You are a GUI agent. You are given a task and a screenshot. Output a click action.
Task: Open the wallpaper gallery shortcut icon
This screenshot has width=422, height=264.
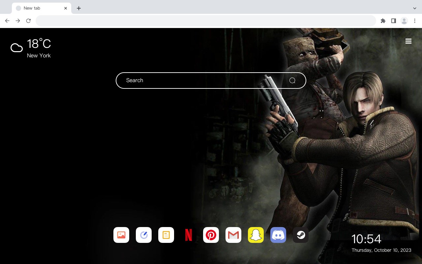click(121, 235)
